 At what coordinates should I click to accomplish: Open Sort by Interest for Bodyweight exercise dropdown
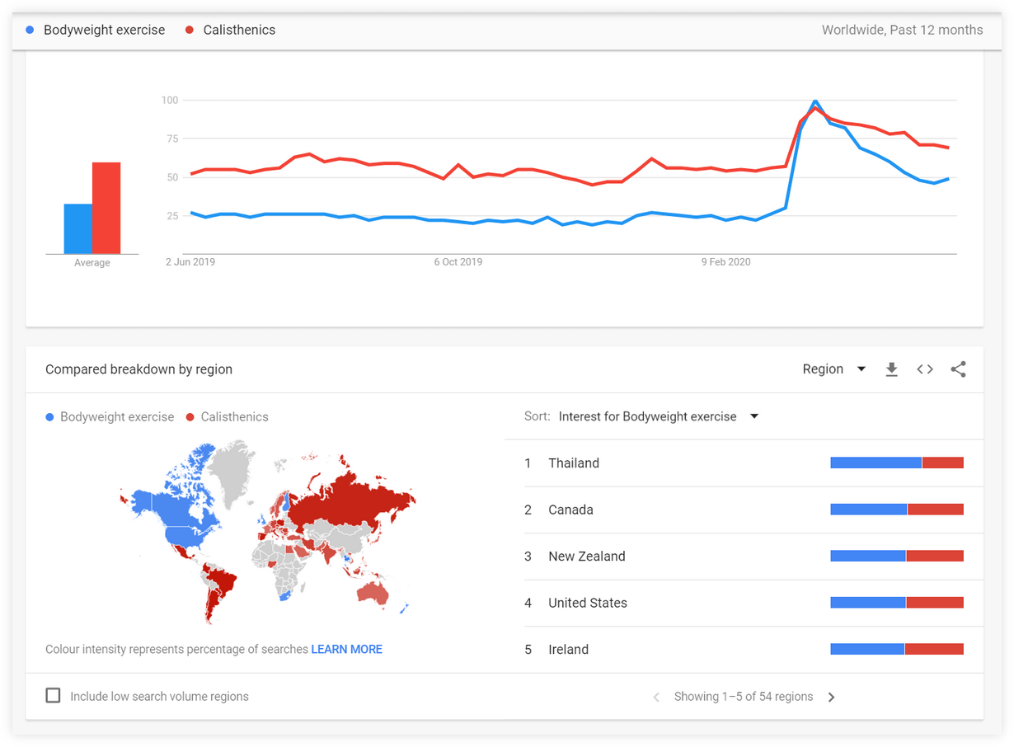(x=658, y=416)
